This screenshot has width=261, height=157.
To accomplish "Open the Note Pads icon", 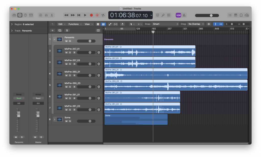I will [x=236, y=15].
